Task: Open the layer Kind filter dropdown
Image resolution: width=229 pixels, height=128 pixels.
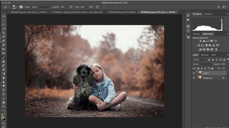Action: [x=199, y=60]
